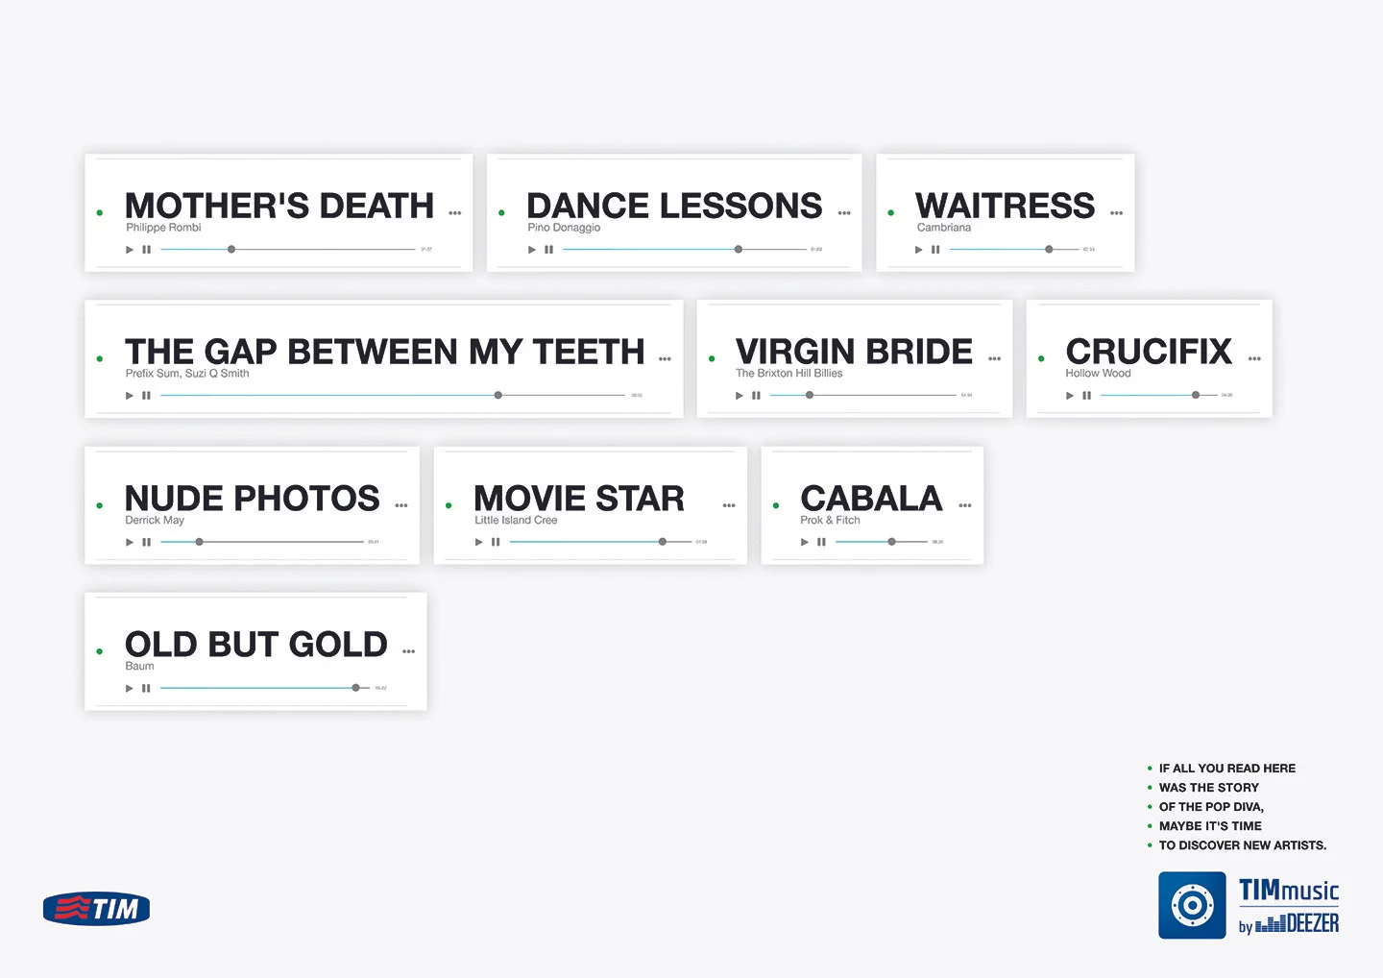Select the Movie Star song title
The width and height of the screenshot is (1383, 978).
click(579, 499)
